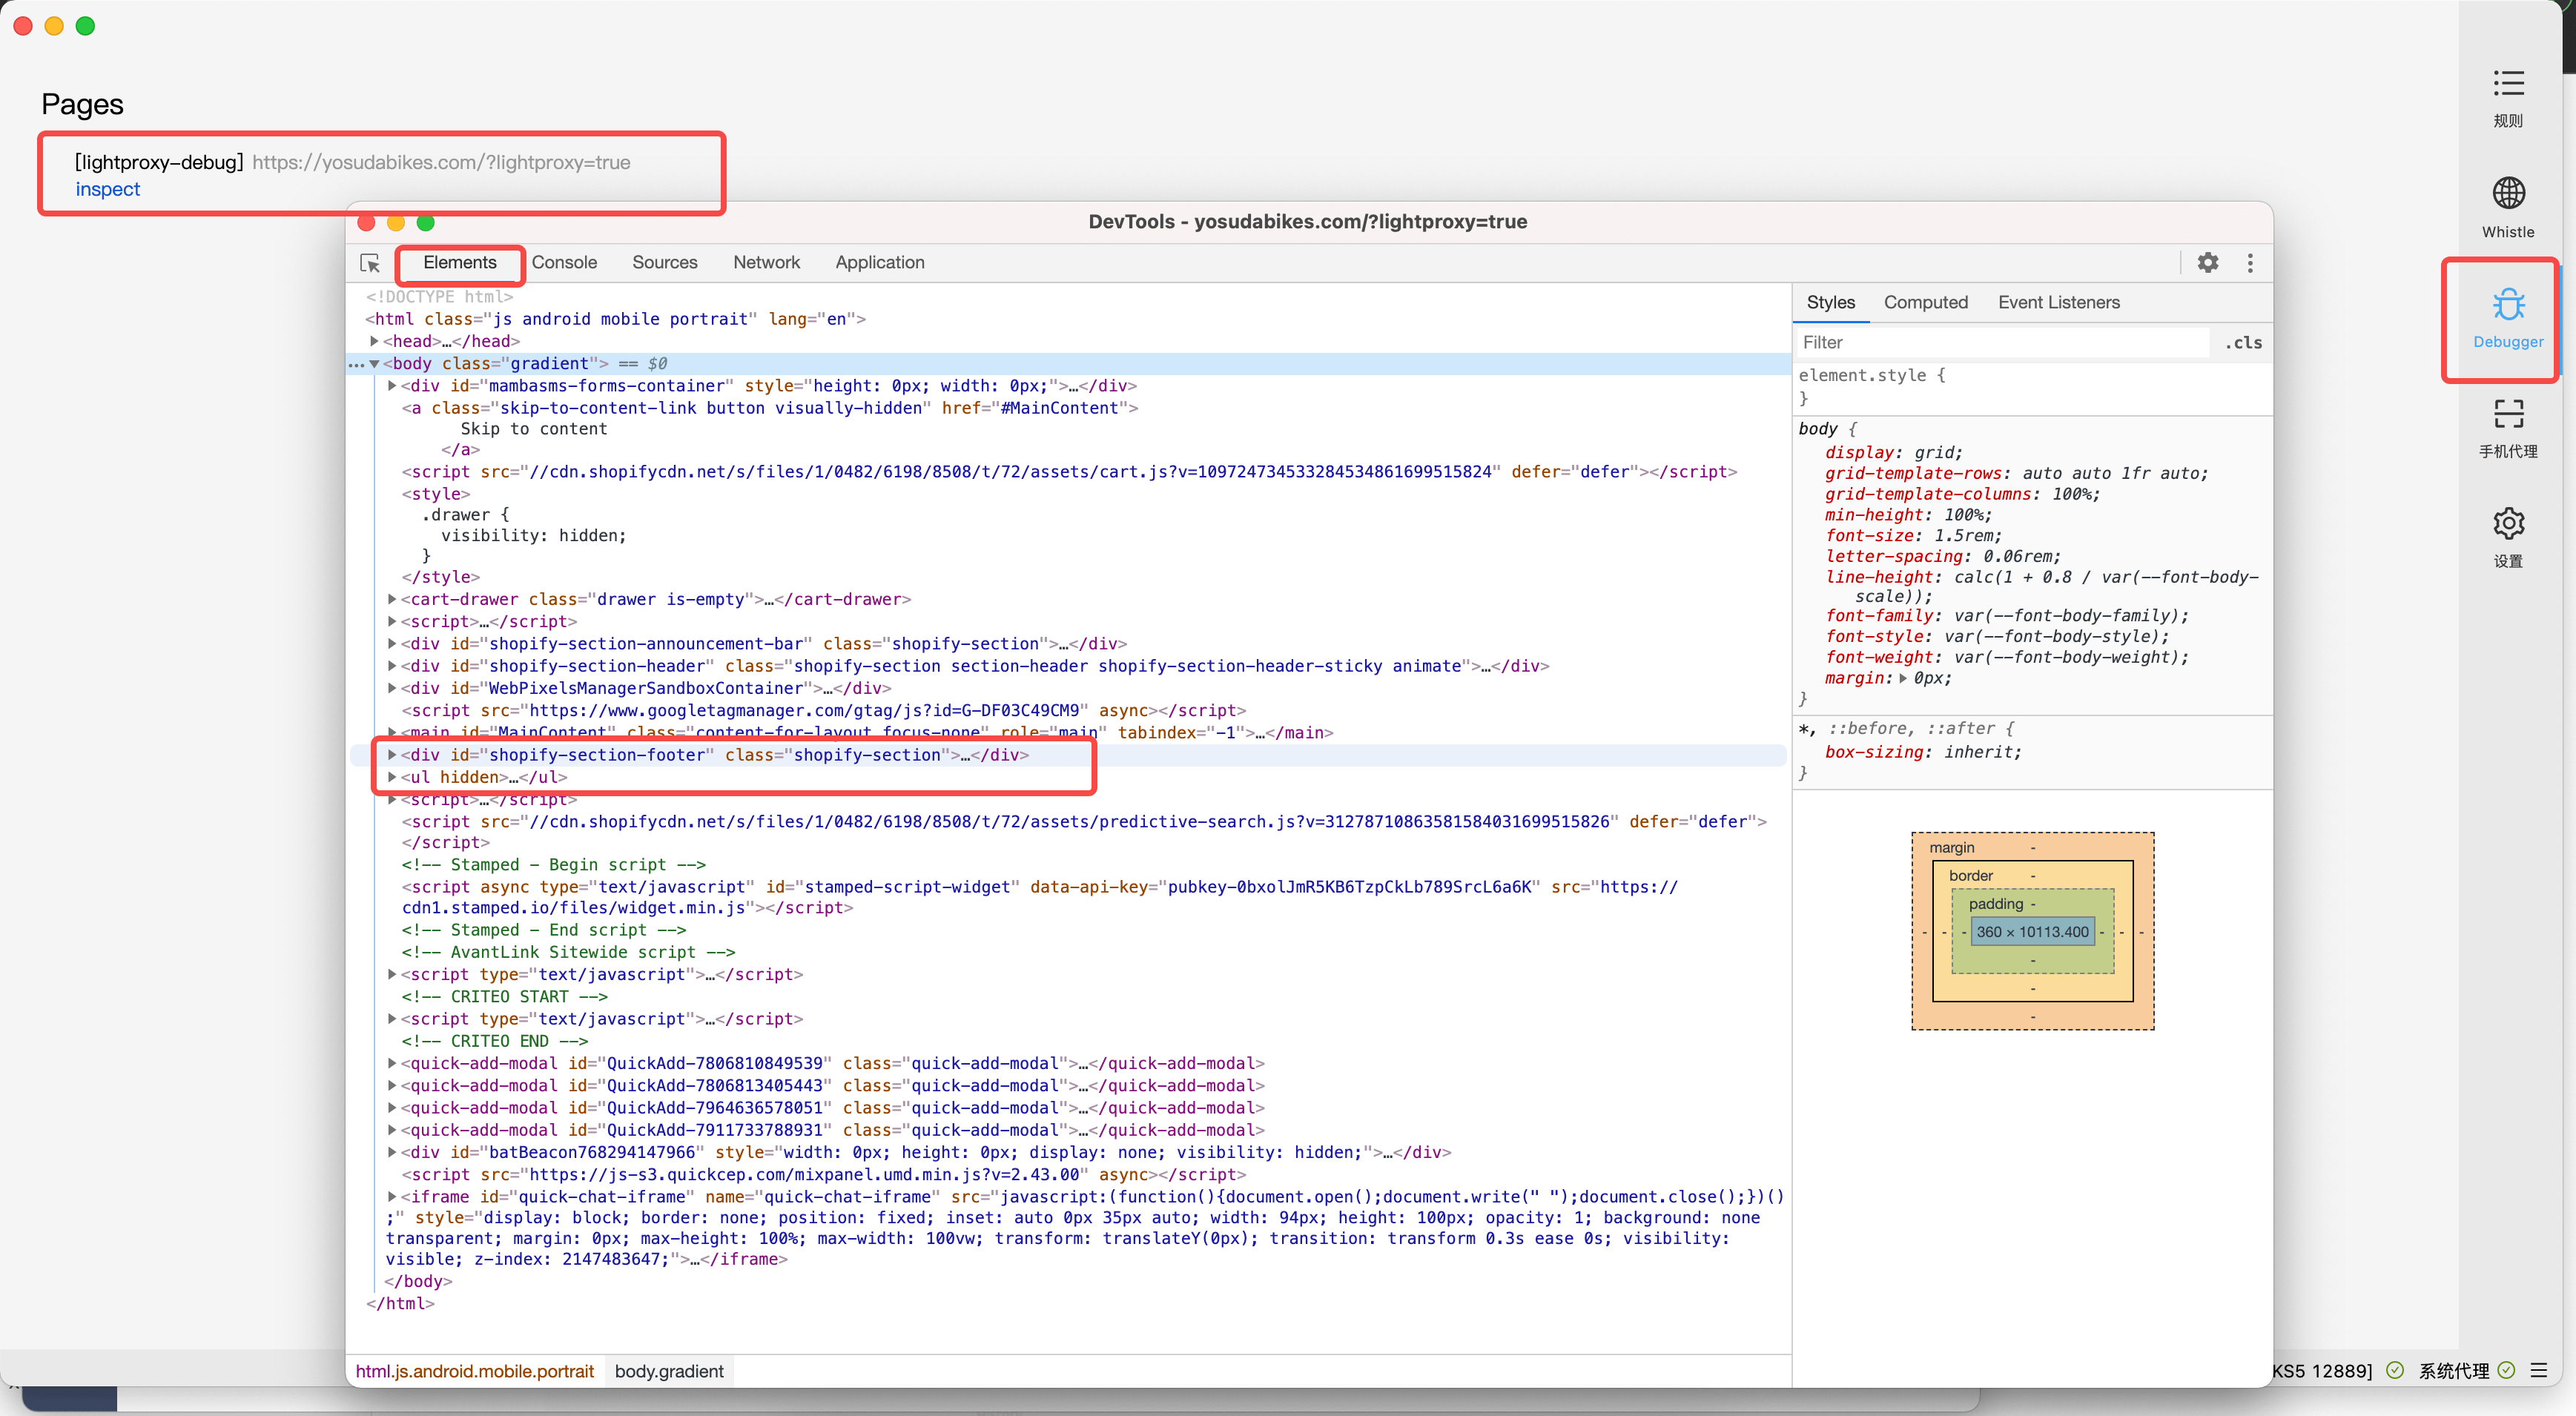The height and width of the screenshot is (1416, 2576).
Task: Click the inspect link under lightproxy-debug
Action: pyautogui.click(x=107, y=189)
